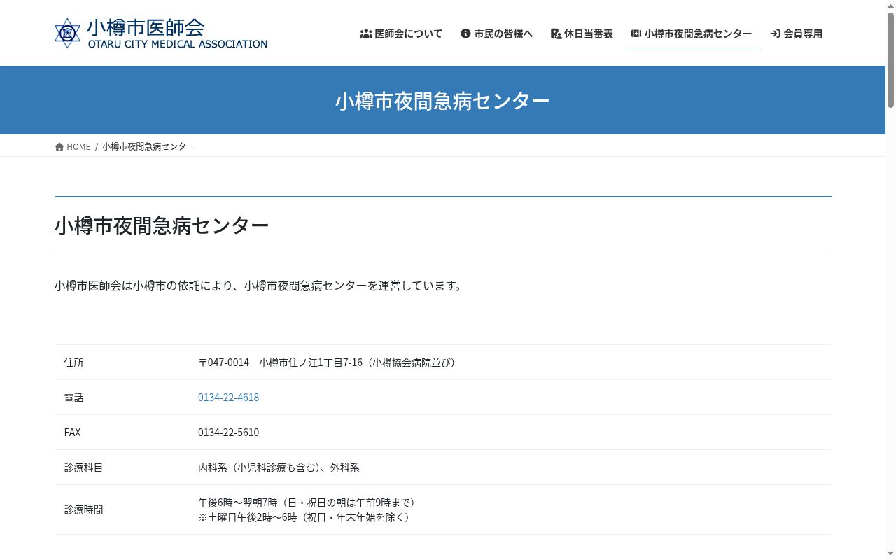This screenshot has width=896, height=560.
Task: Click the 電話 row label
Action: click(x=73, y=398)
